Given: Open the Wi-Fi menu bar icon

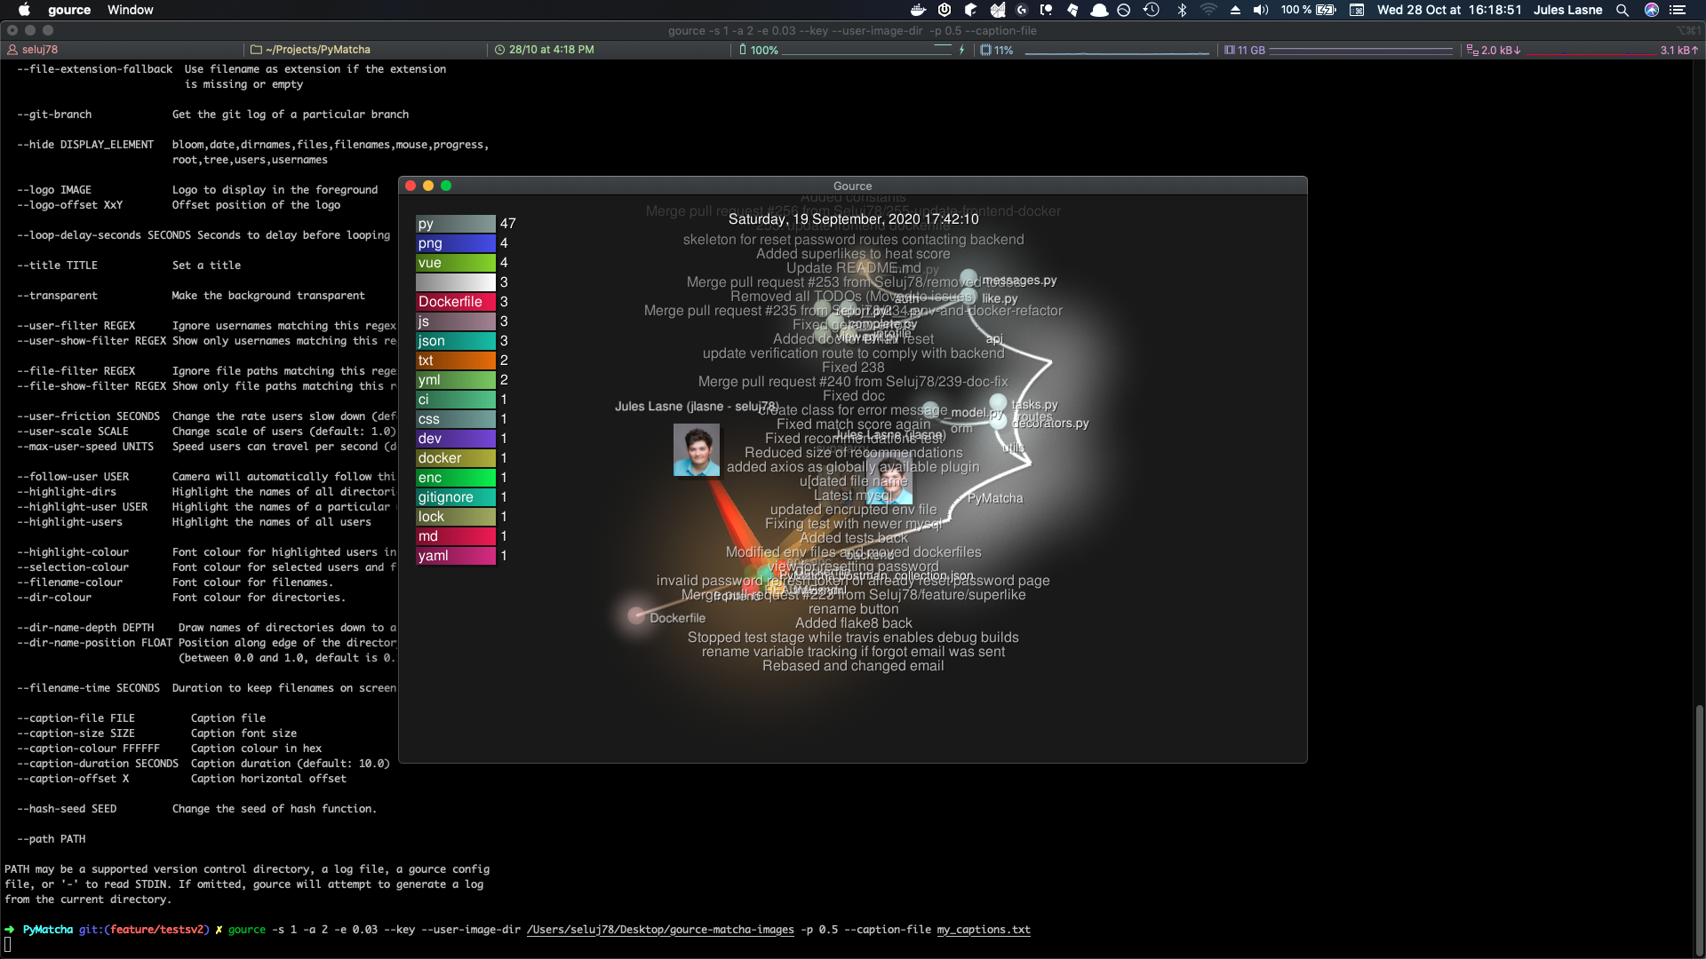Looking at the screenshot, I should pos(1209,10).
